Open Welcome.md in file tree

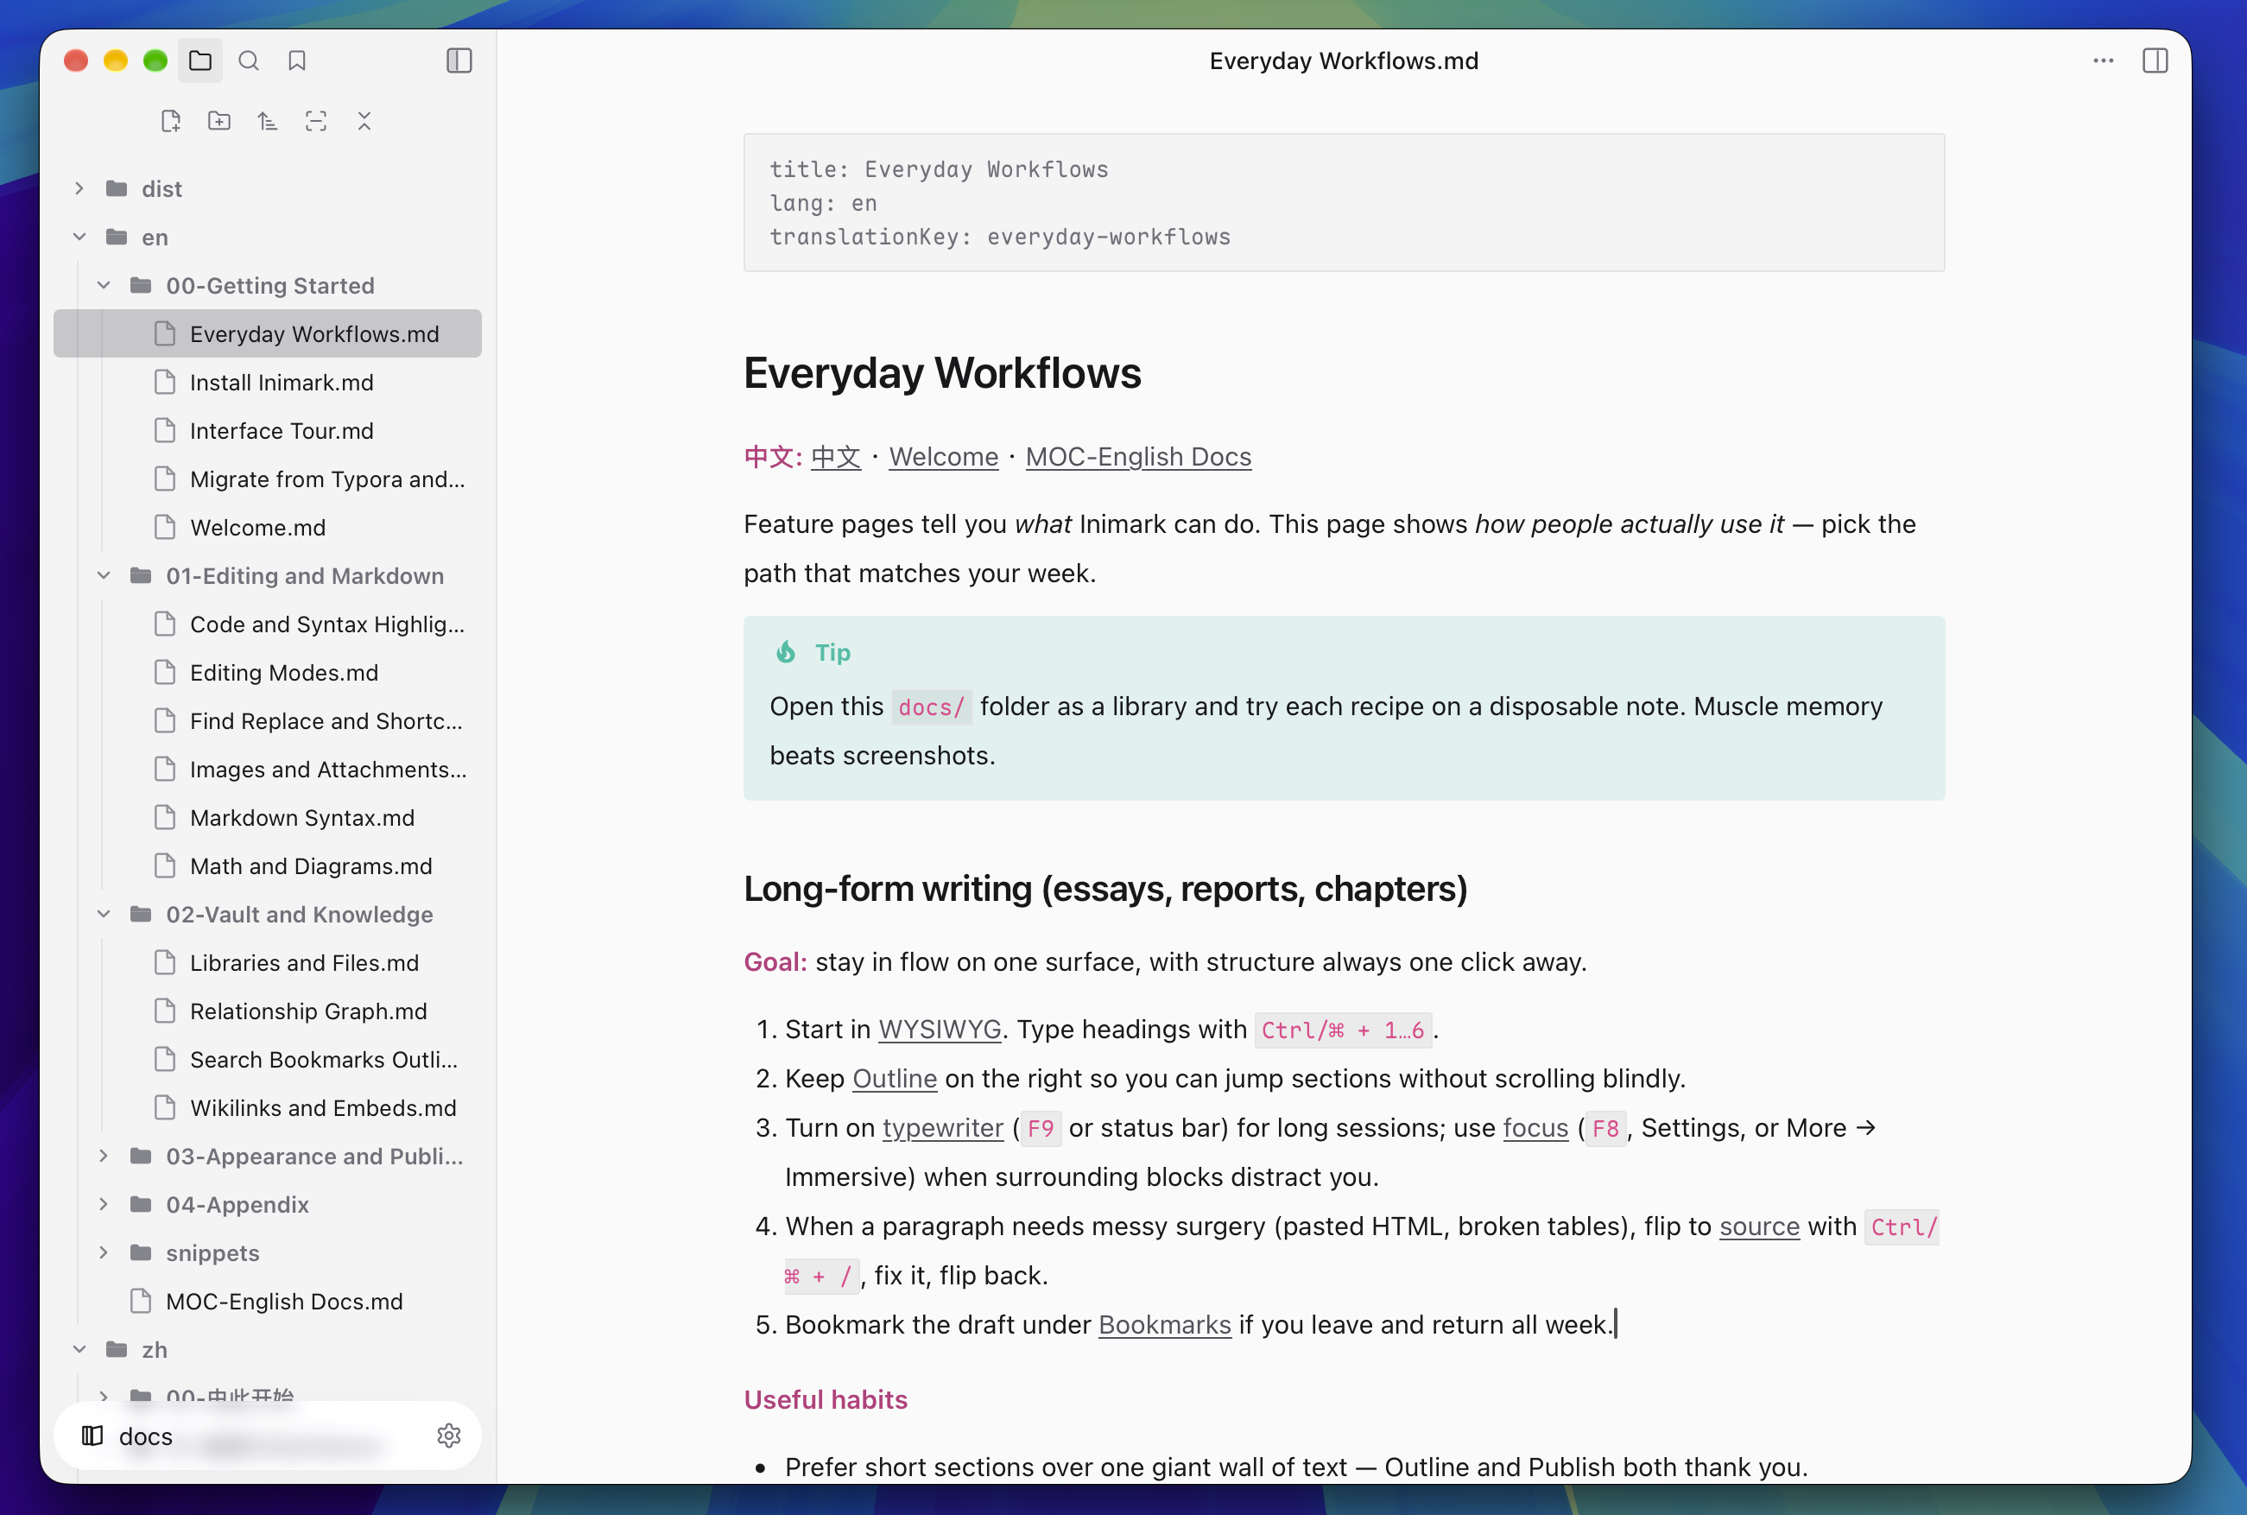click(x=268, y=528)
